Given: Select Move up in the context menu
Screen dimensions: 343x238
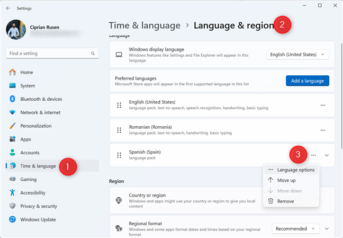Looking at the screenshot, I should (291, 180).
